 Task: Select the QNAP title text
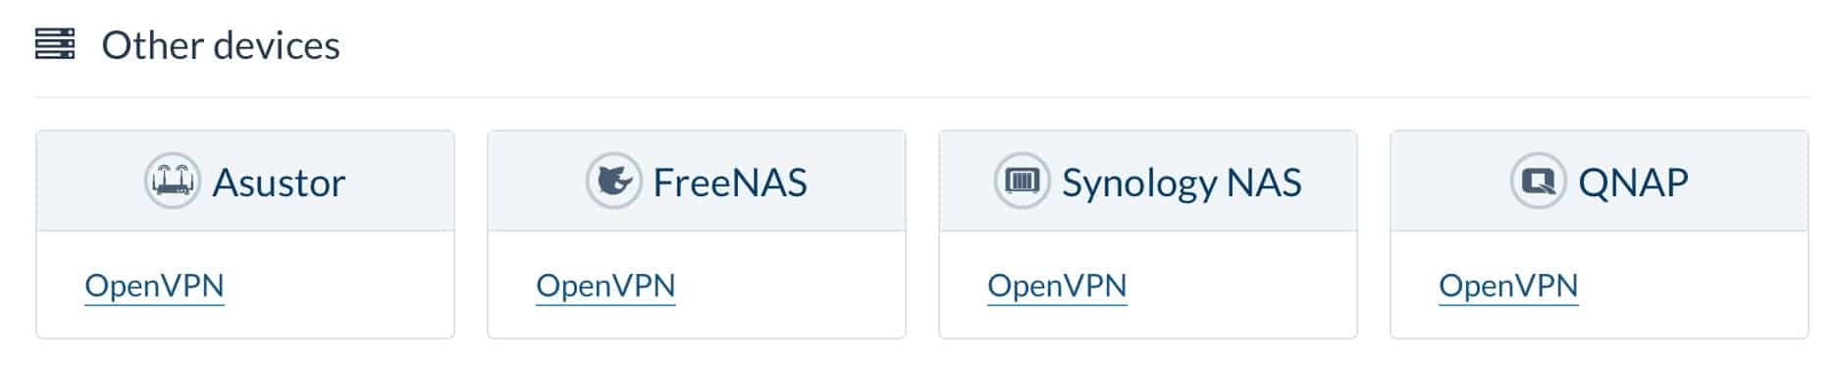point(1633,183)
